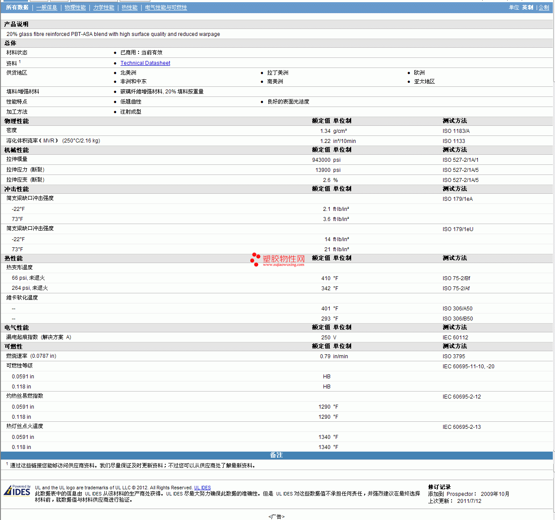The width and height of the screenshot is (555, 520).
Task: Click the tensile strain value 2.6
Action: [x=327, y=180]
